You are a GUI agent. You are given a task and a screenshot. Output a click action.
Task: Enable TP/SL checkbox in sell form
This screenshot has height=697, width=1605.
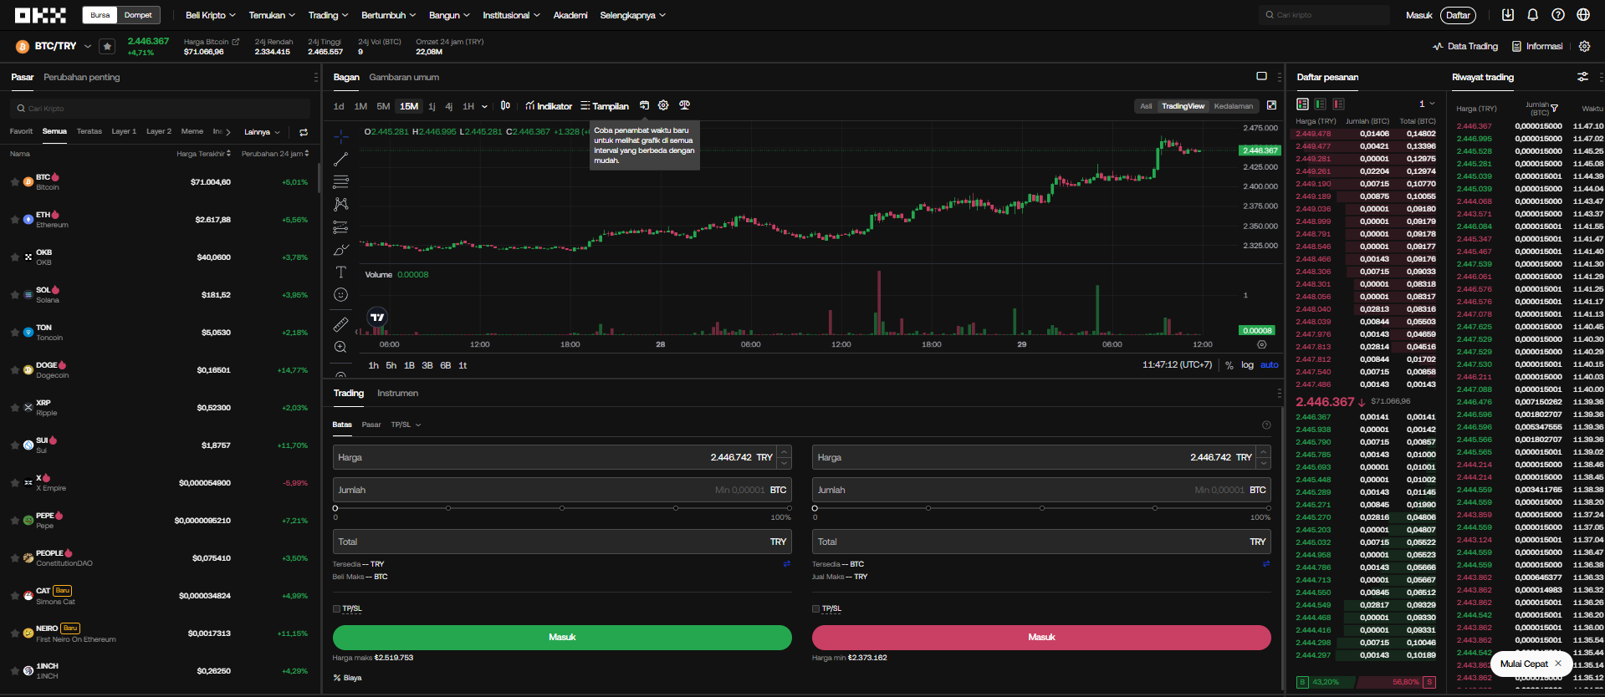[815, 608]
